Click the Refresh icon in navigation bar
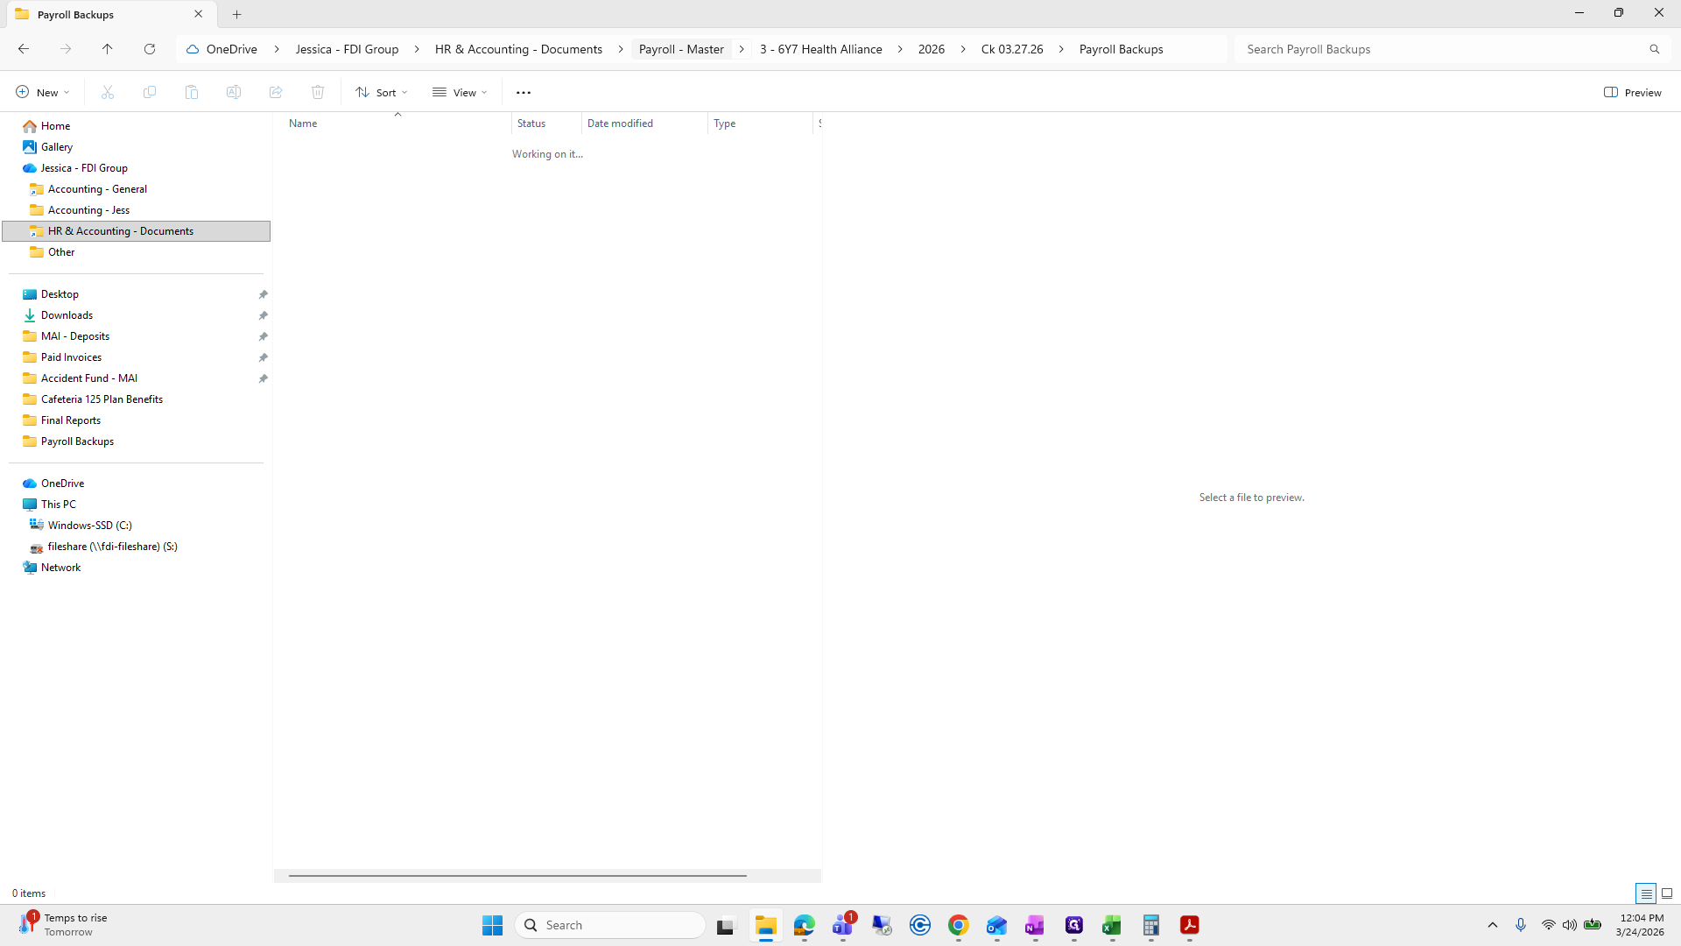The height and width of the screenshot is (946, 1681). [150, 49]
